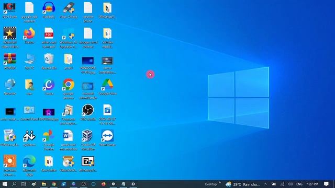
Task: Open the Google Photos desktop shortcut
Action: pos(49,140)
